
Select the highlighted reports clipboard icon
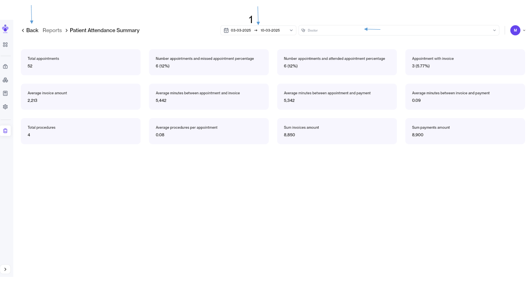pos(5,131)
